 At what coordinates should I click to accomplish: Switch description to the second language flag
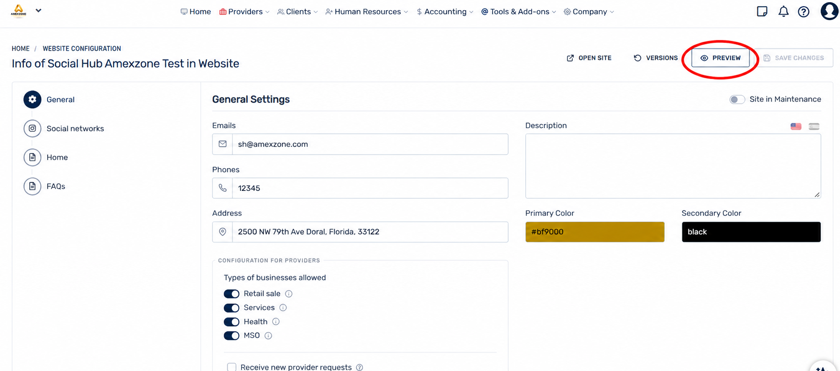pos(814,126)
